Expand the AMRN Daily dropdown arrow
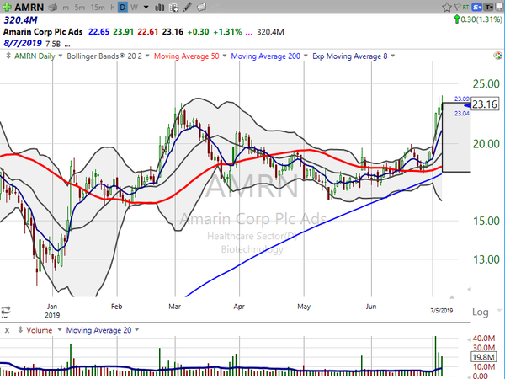 (x=60, y=56)
